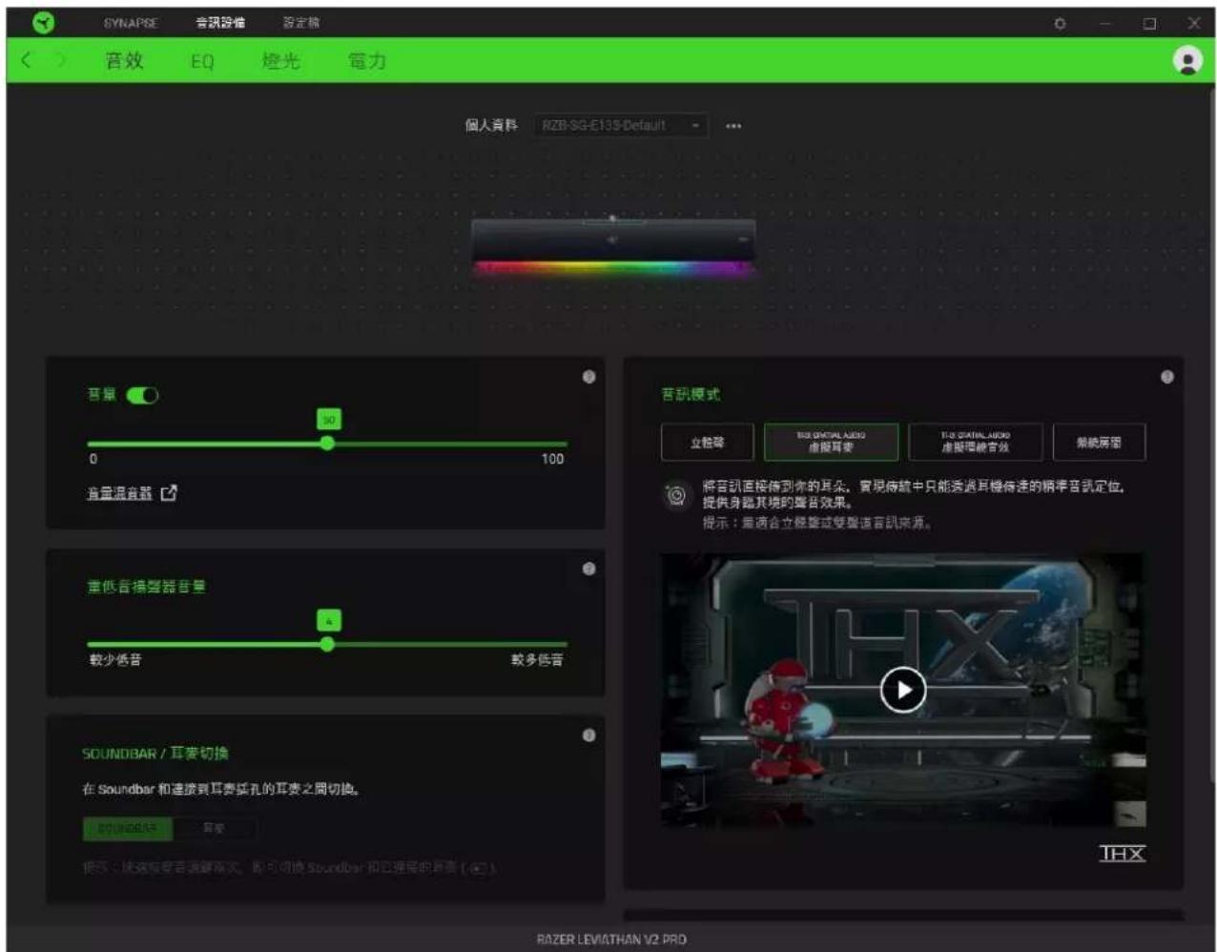1217x952 pixels.
Task: Click the info icon of 音訊模式 panel
Action: 1166,377
